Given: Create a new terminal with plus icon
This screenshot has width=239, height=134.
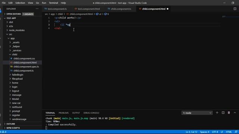Looking at the screenshot, I should [x=217, y=113].
